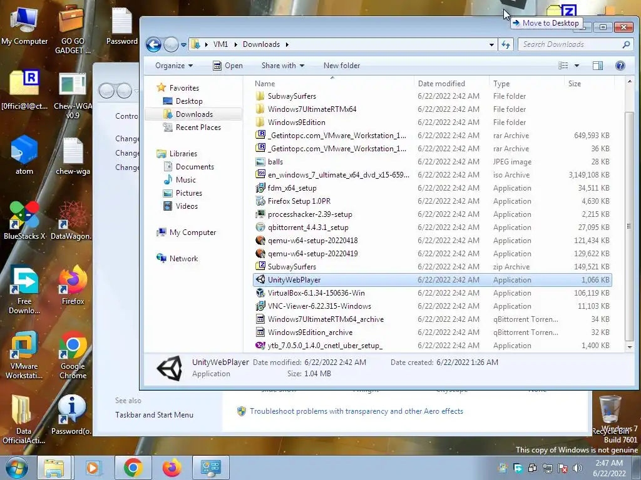The width and height of the screenshot is (641, 480).
Task: Click New folder toolbar button
Action: (x=342, y=65)
